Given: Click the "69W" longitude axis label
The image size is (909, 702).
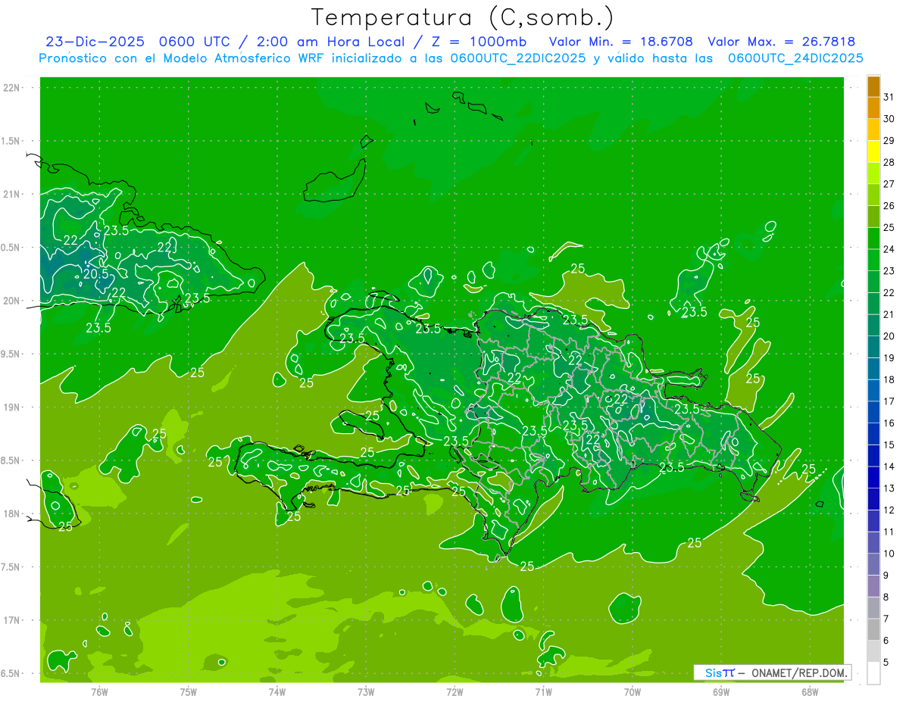Looking at the screenshot, I should point(721,691).
